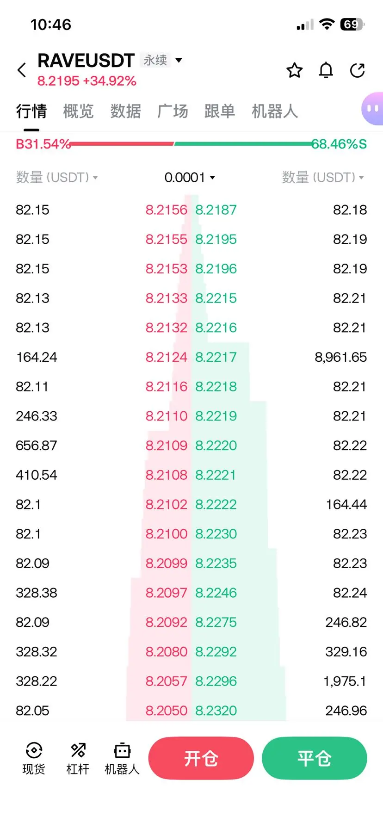Expand left 数量 (USDT) unit dropdown
The height and width of the screenshot is (829, 383).
click(x=57, y=177)
